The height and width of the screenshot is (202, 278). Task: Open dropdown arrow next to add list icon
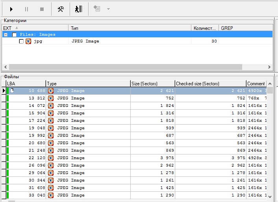pos(108,9)
